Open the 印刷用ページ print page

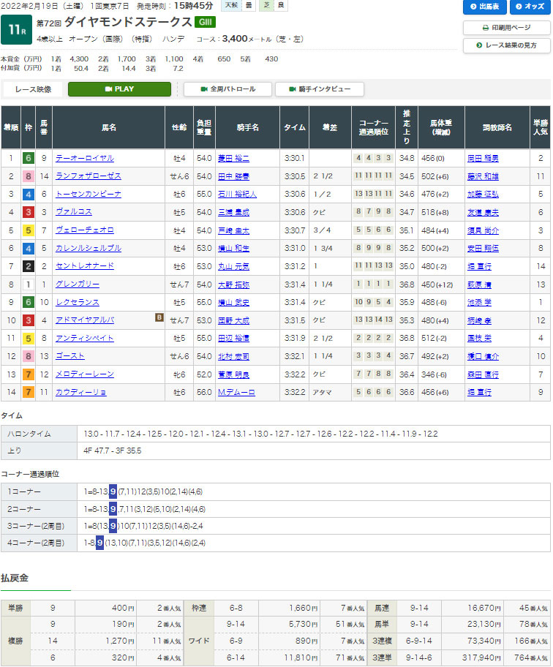click(x=506, y=28)
